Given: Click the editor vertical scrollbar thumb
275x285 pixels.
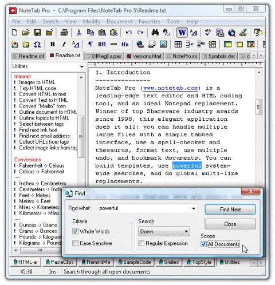Looking at the screenshot, I should coord(259,107).
